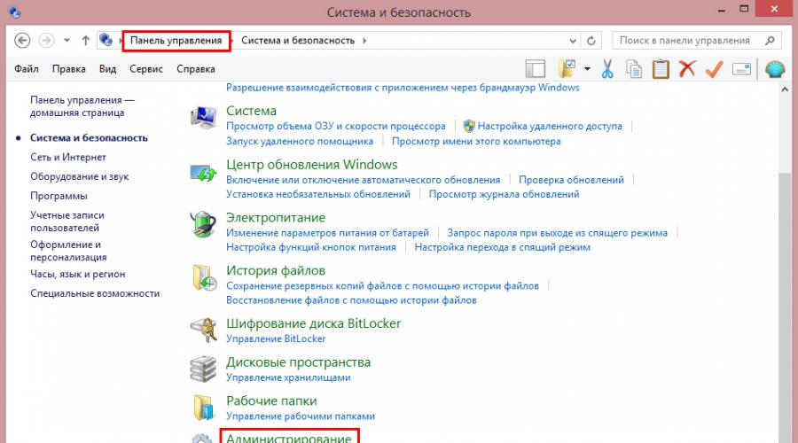
Task: Open the Правка menu
Action: (68, 68)
